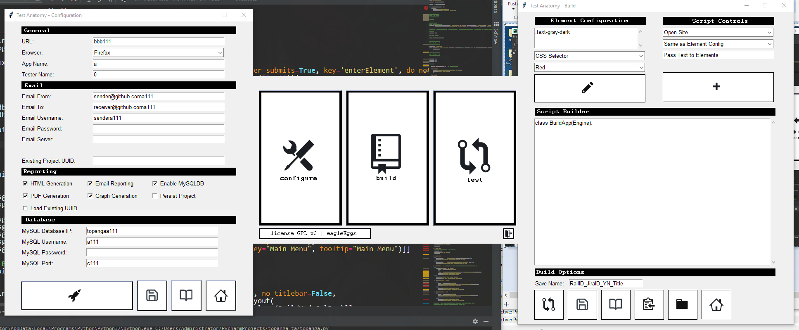
Task: Click the pencil edit element button
Action: pyautogui.click(x=590, y=88)
